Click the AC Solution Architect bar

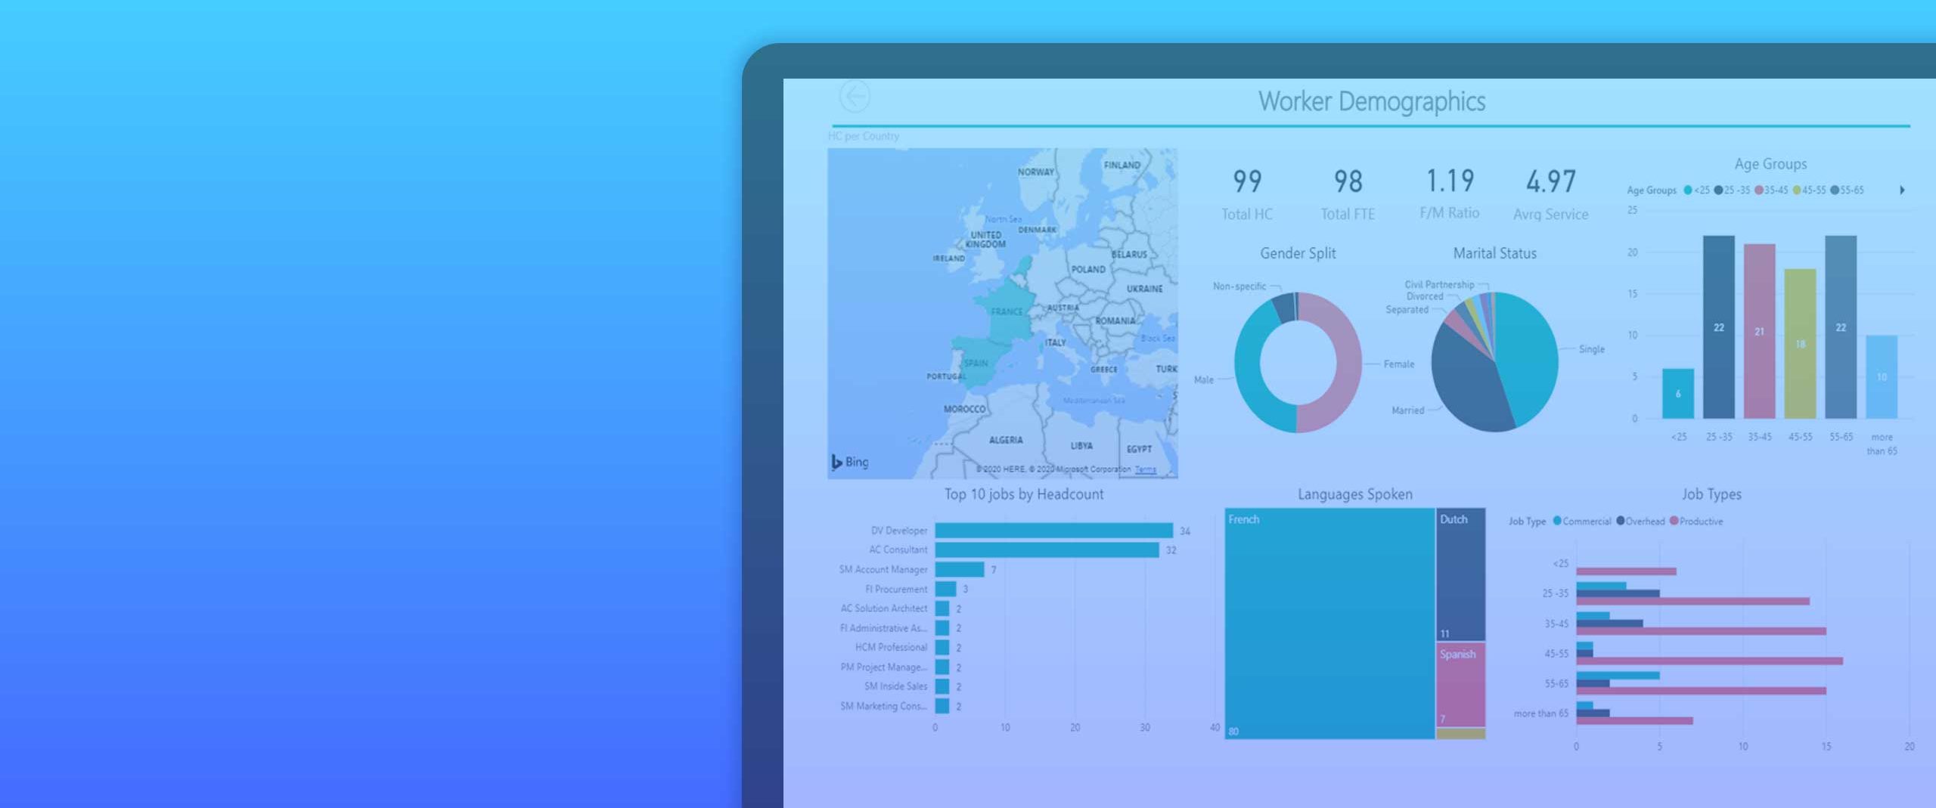click(x=942, y=608)
